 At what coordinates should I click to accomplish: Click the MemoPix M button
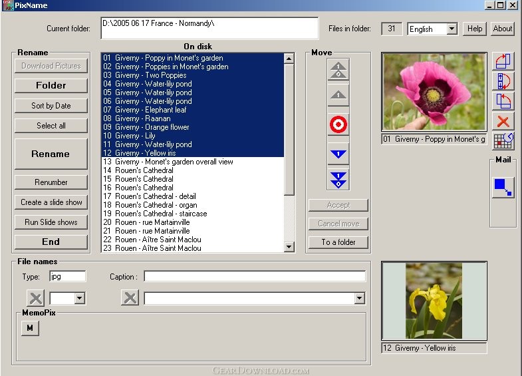29,327
